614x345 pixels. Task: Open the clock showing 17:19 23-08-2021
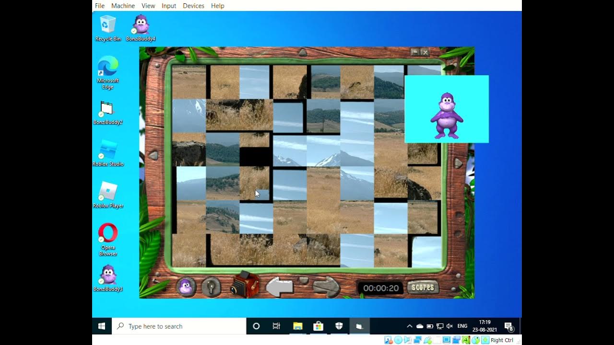[x=485, y=326]
